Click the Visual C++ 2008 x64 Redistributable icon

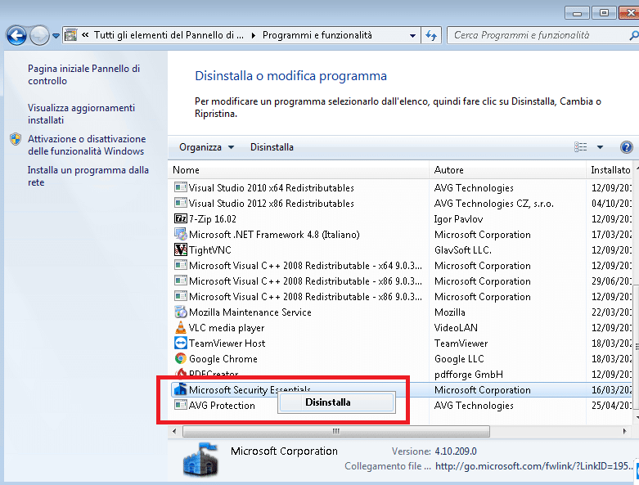(180, 266)
